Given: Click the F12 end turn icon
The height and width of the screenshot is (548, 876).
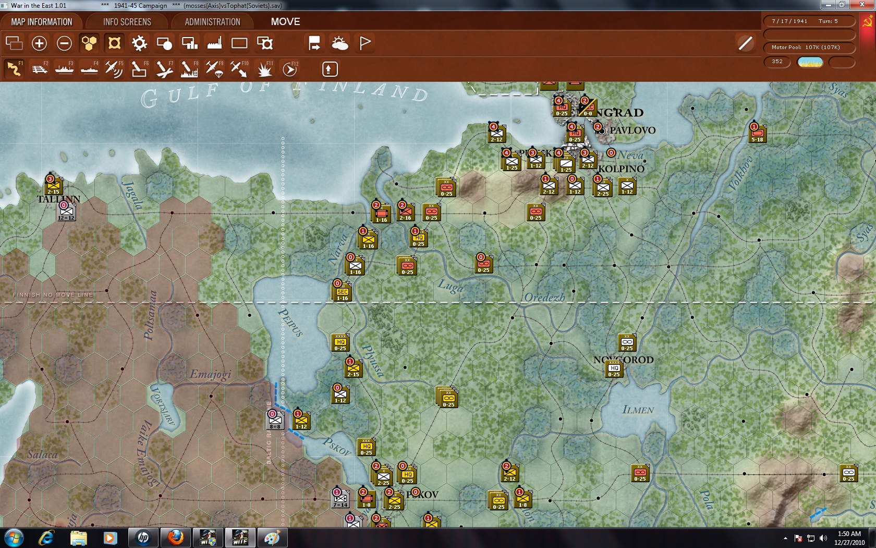Looking at the screenshot, I should (290, 68).
